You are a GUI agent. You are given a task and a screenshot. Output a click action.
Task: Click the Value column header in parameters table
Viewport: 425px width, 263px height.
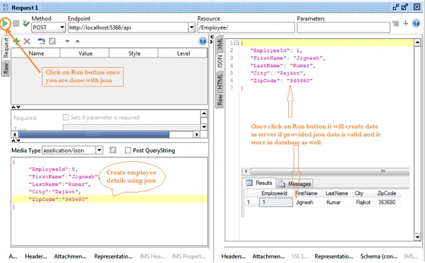[x=85, y=54]
